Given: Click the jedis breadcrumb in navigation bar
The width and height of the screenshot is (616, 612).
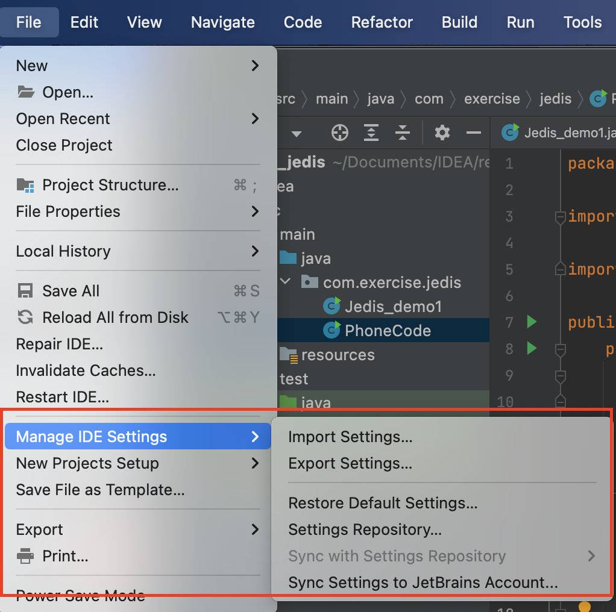Looking at the screenshot, I should [556, 99].
